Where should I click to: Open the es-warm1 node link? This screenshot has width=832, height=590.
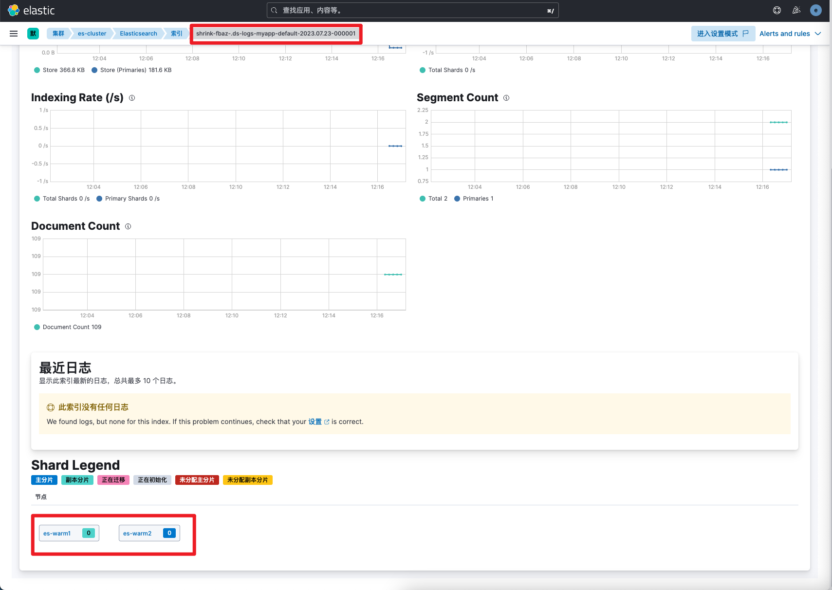coord(57,534)
